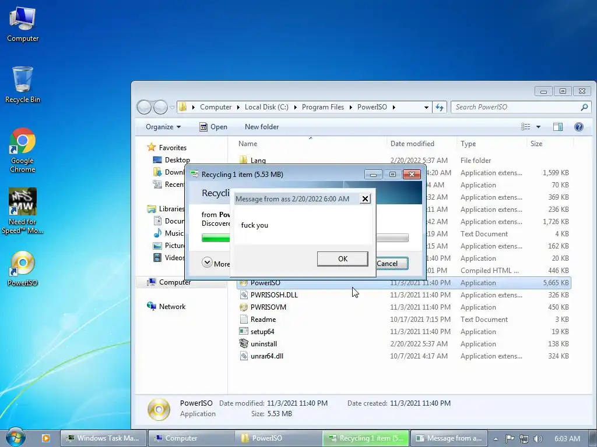Expand the arrow after Local Disk (C:) breadcrumb

[x=296, y=107]
